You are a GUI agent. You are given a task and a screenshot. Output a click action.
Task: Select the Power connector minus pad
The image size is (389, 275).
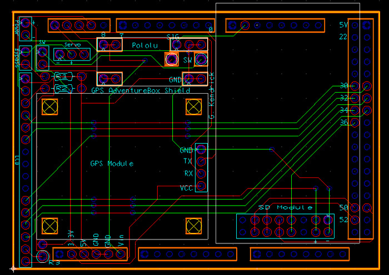click(26, 35)
